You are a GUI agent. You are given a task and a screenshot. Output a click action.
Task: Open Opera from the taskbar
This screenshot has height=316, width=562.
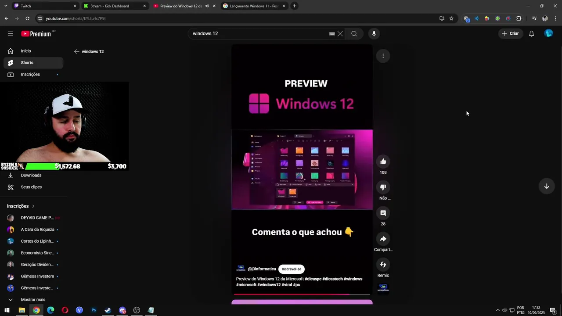pyautogui.click(x=65, y=310)
